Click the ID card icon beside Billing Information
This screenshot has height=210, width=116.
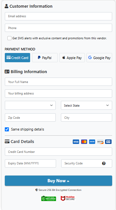tap(7, 72)
